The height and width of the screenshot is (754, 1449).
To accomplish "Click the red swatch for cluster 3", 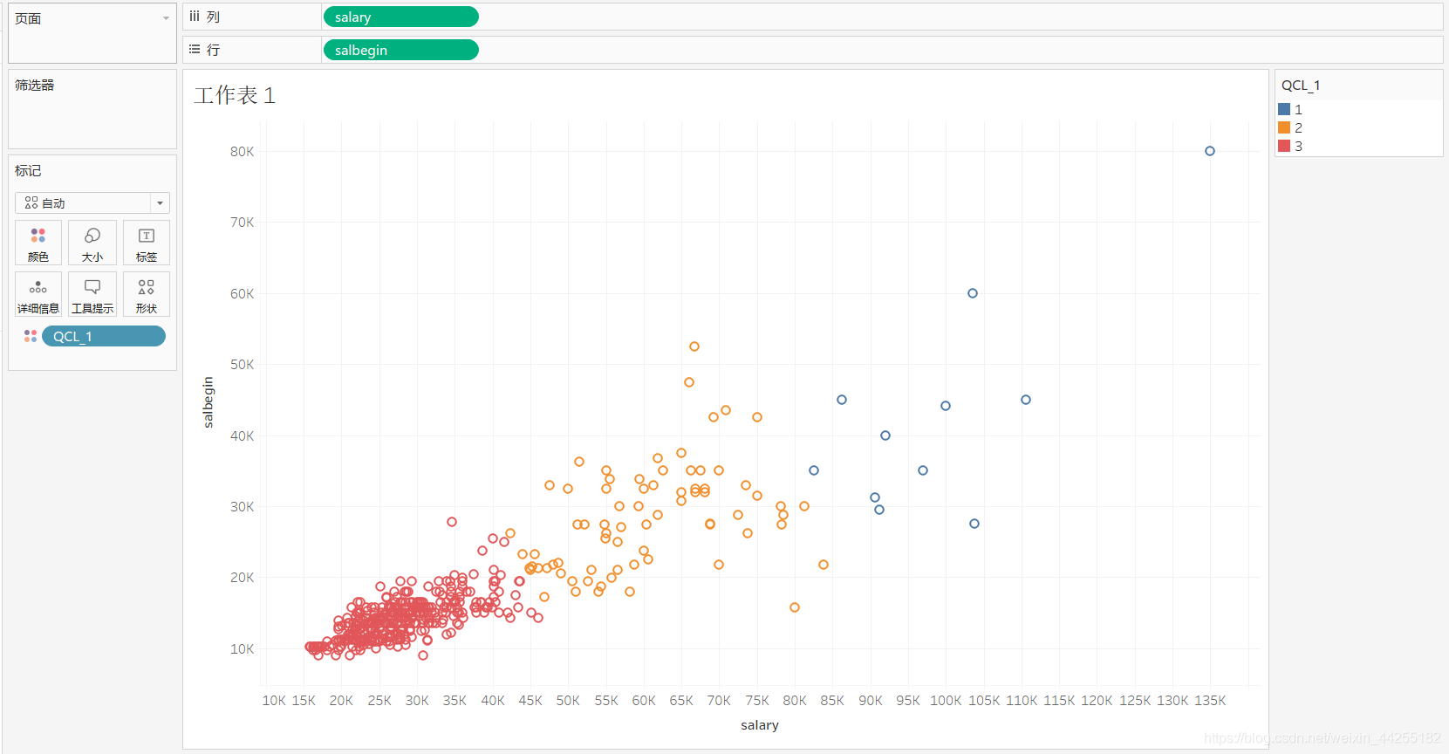I will coord(1284,146).
